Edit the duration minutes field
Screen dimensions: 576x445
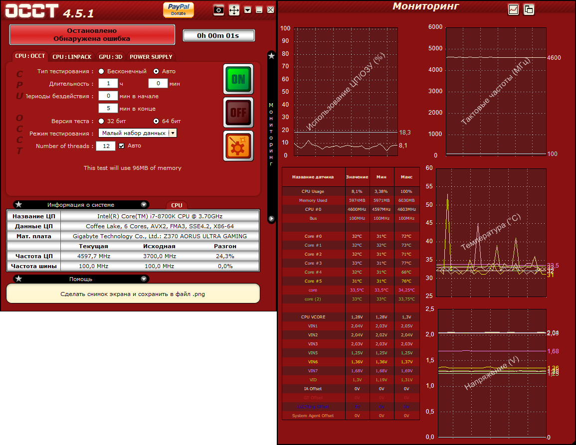coord(158,83)
